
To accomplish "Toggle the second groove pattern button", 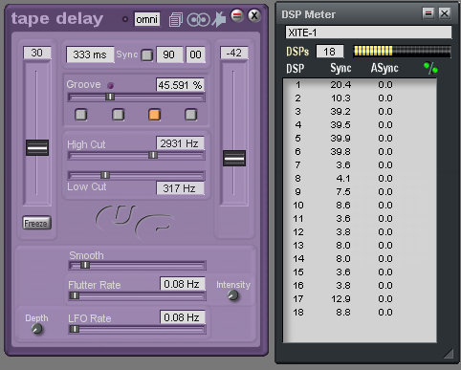I will click(119, 115).
